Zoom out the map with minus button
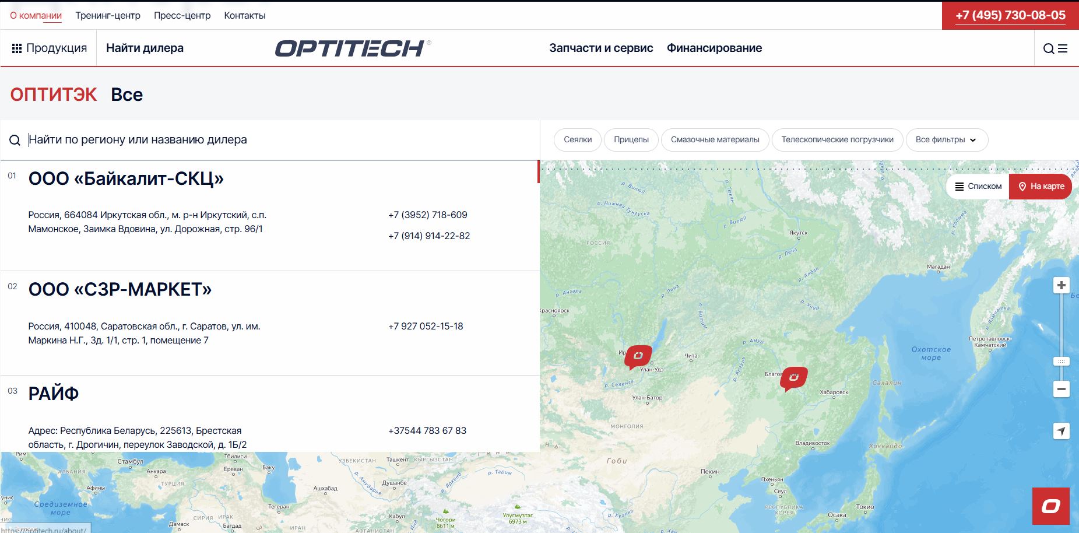The image size is (1079, 533). (x=1062, y=389)
